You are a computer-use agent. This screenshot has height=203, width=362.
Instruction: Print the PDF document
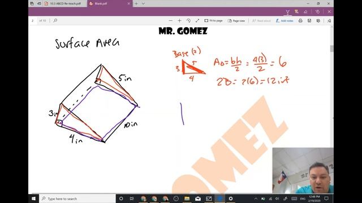pyautogui.click(x=300, y=21)
